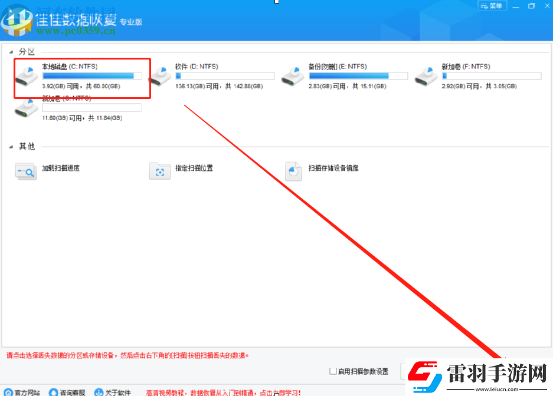Click the 关于软件 info icon

(99, 392)
